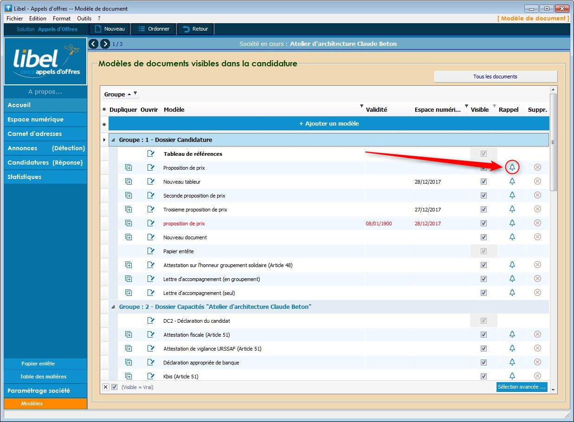This screenshot has width=574, height=422.
Task: Delete Déclaration appropriée de banque model
Action: point(537,362)
